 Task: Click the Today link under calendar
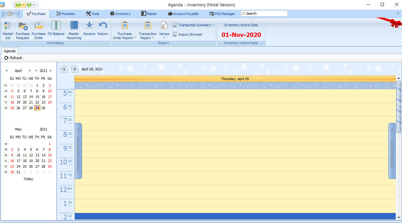coord(28,179)
